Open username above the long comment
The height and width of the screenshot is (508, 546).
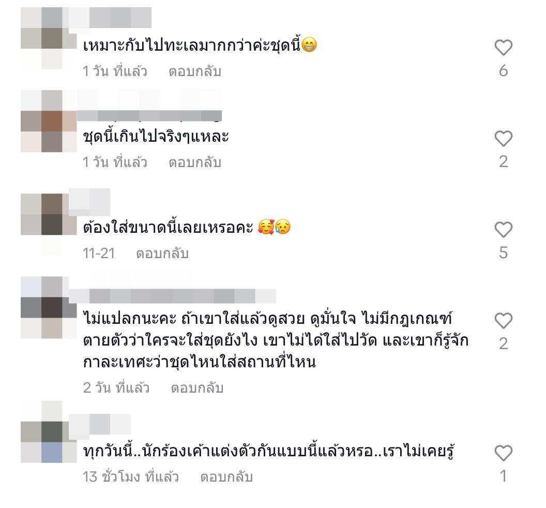coord(172,296)
